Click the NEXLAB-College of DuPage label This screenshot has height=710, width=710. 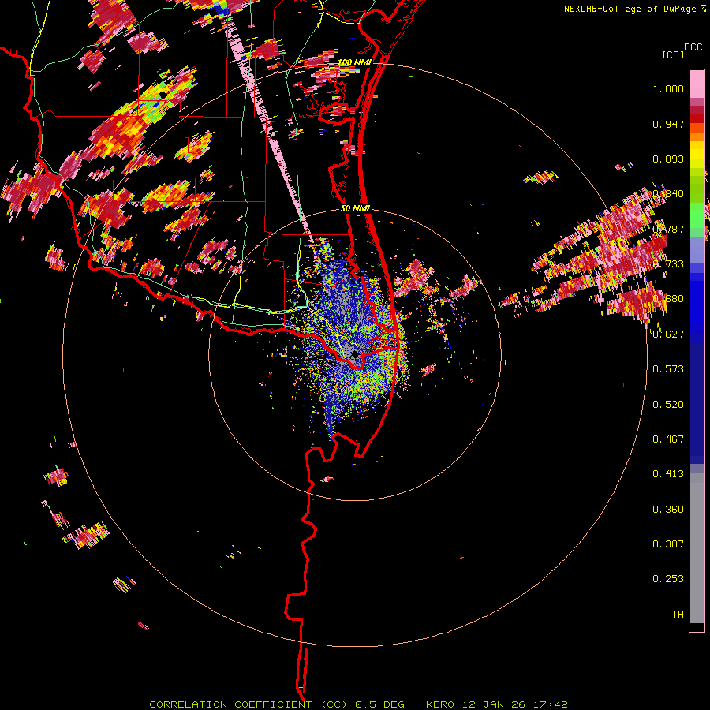(630, 9)
